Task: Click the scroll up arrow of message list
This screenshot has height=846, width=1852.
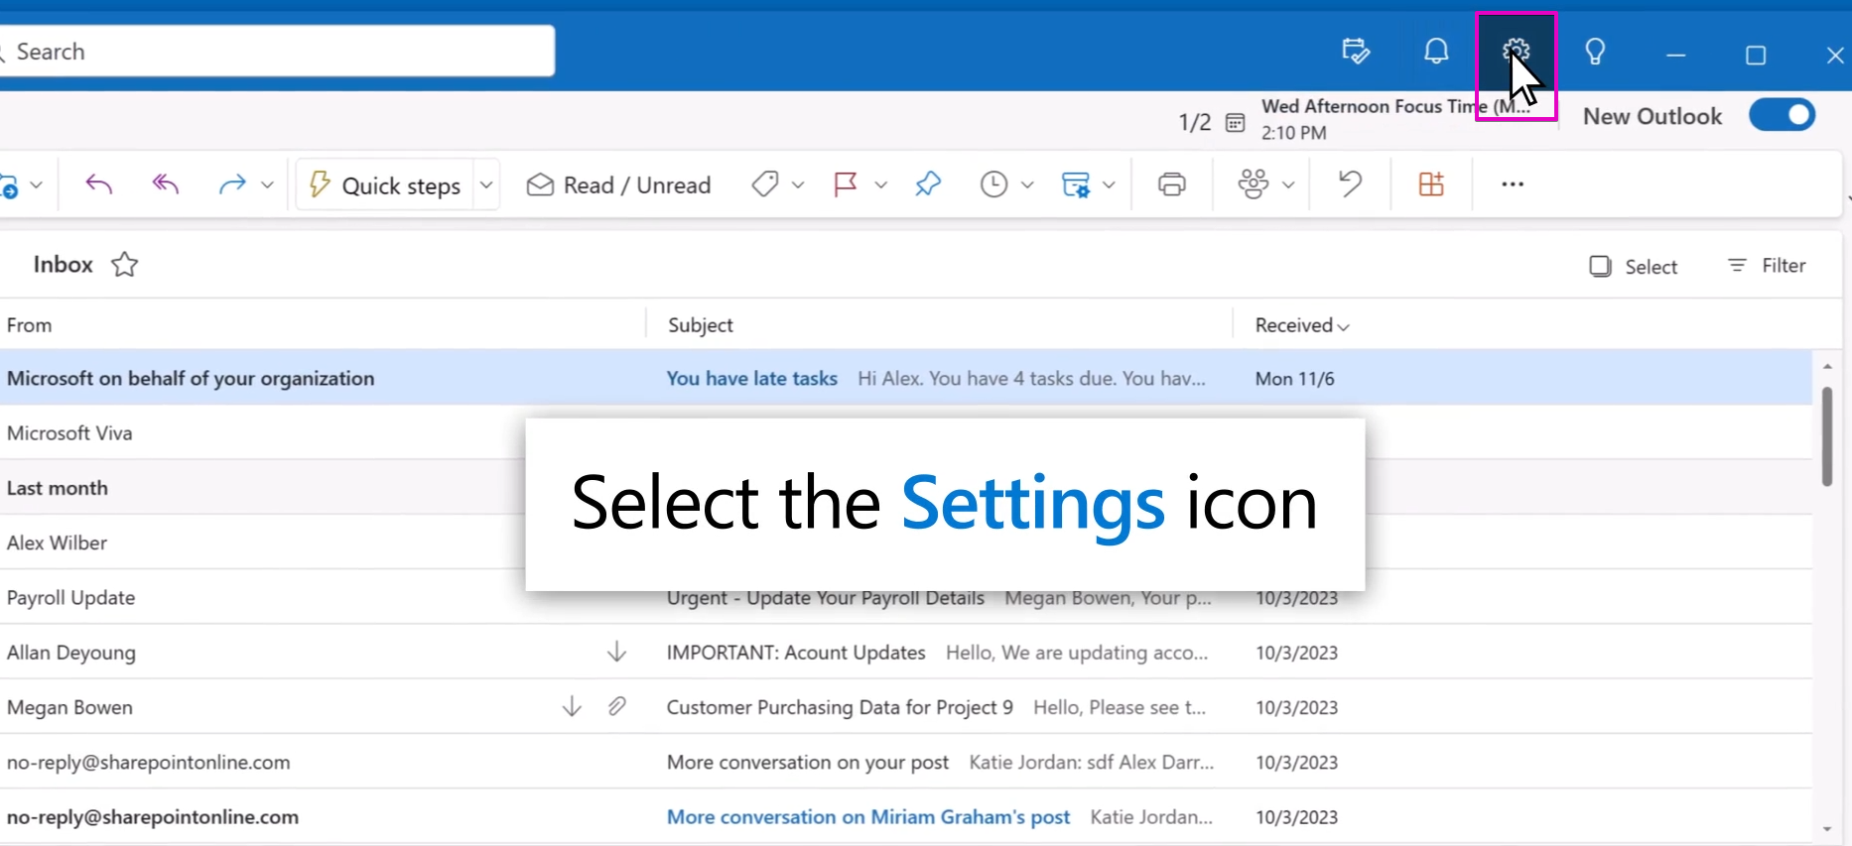Action: coord(1827,366)
